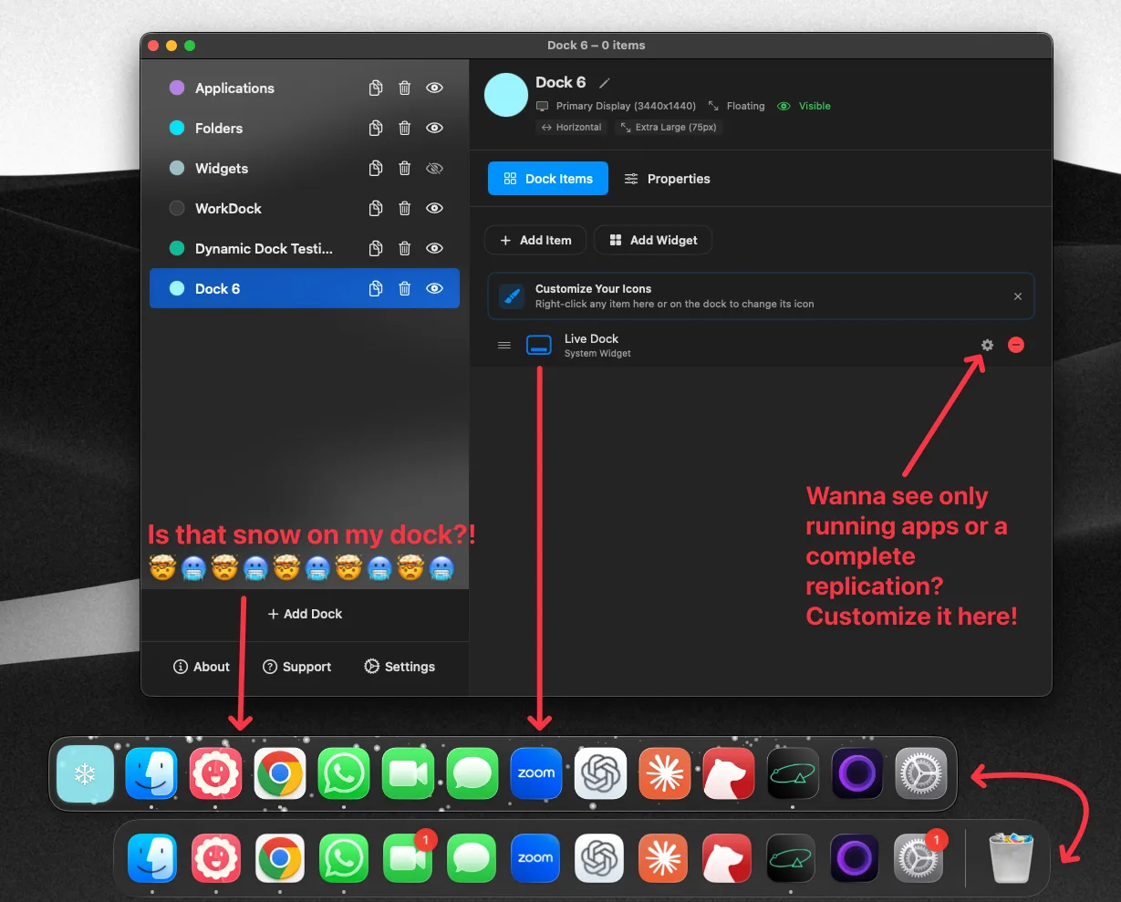
Task: Open the Support page
Action: tap(296, 667)
